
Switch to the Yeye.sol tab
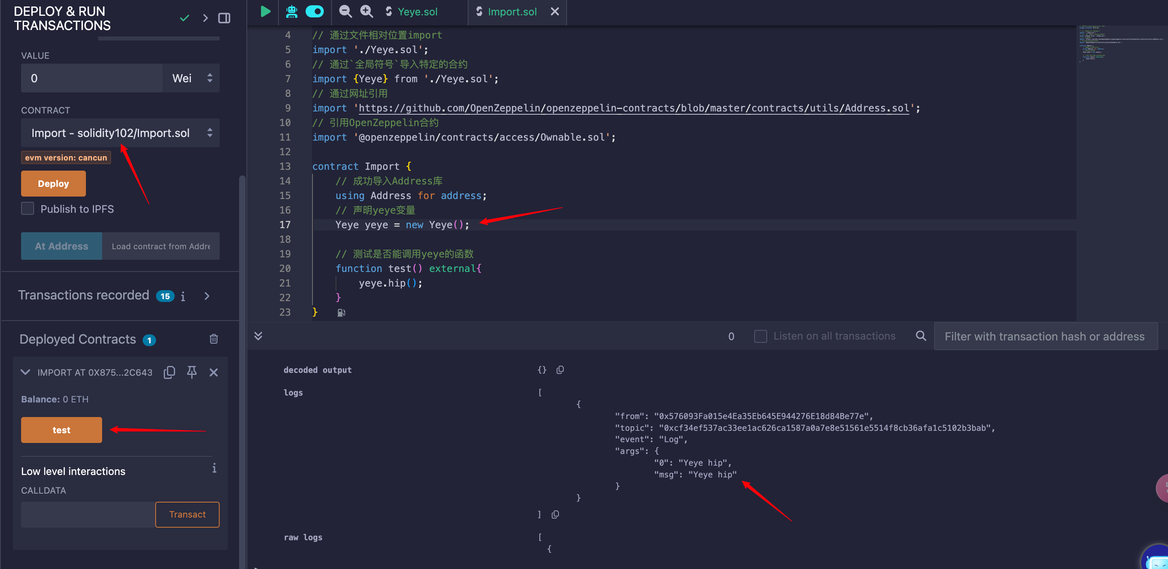pyautogui.click(x=411, y=12)
